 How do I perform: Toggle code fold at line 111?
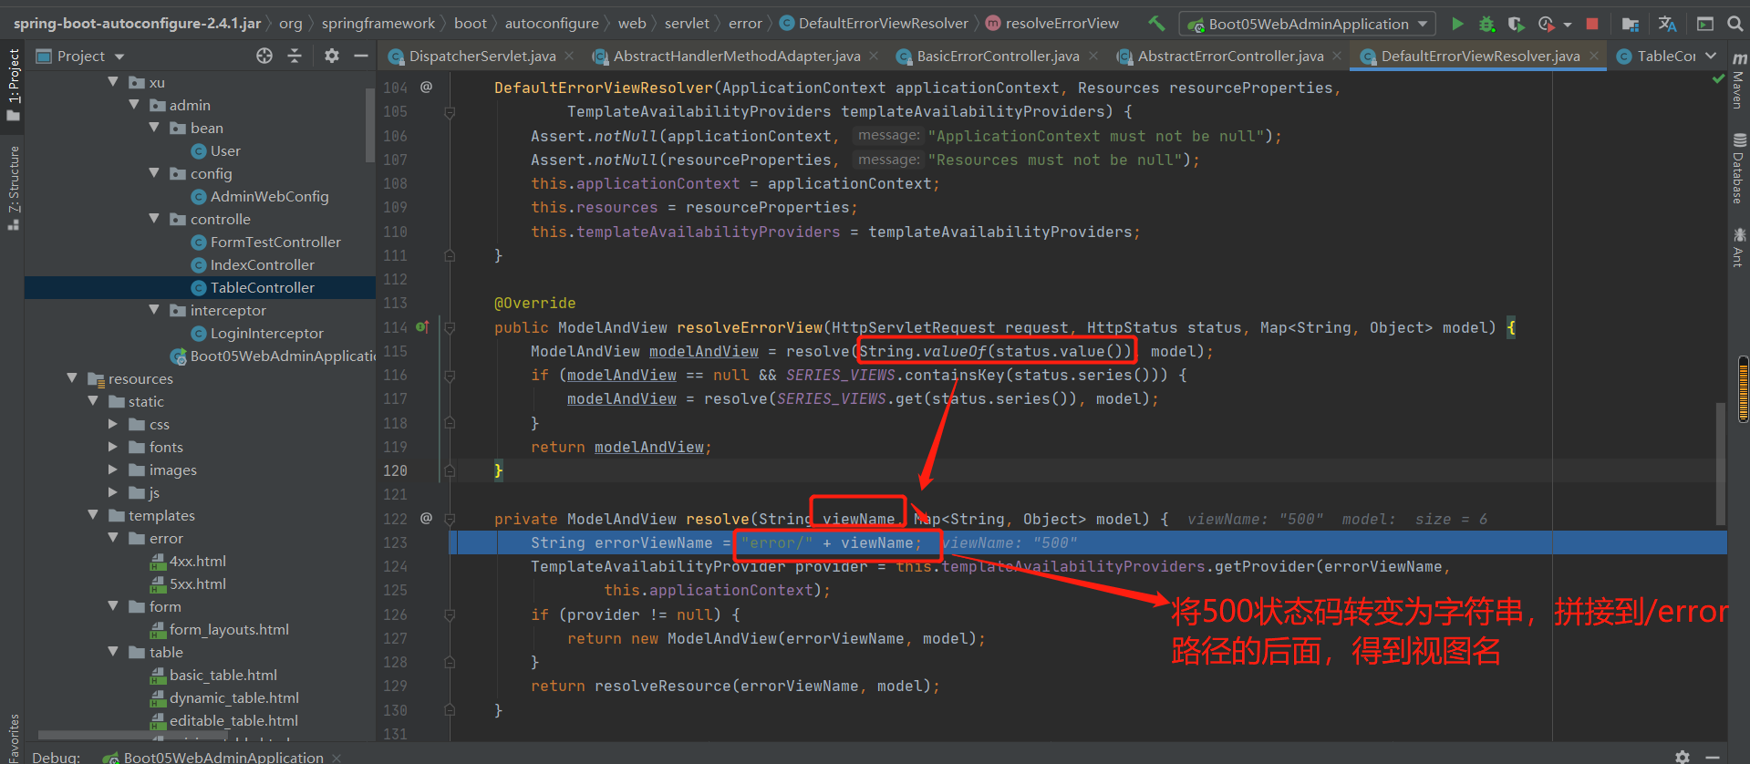[x=450, y=256]
